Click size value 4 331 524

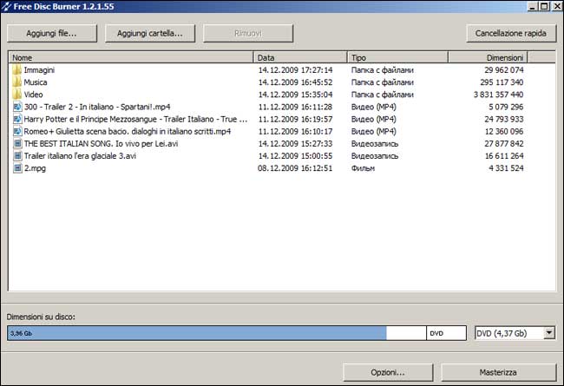pos(506,168)
